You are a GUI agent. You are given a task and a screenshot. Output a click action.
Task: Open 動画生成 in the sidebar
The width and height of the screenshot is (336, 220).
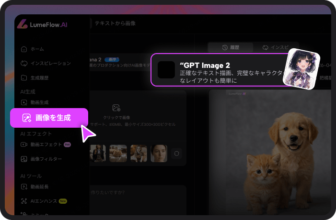click(35, 102)
